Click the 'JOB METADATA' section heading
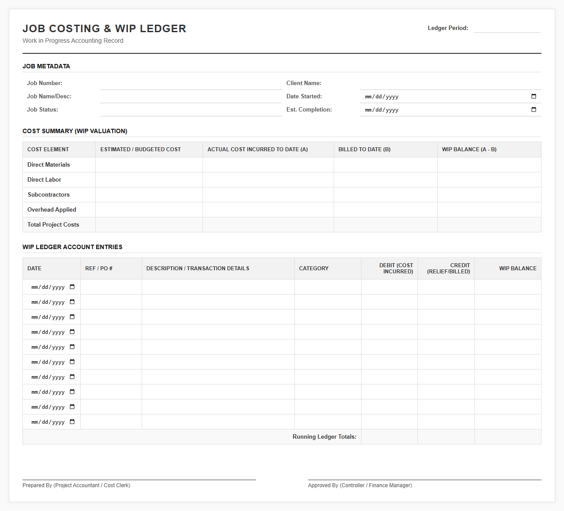Screen dimensions: 564x511 tap(46, 66)
